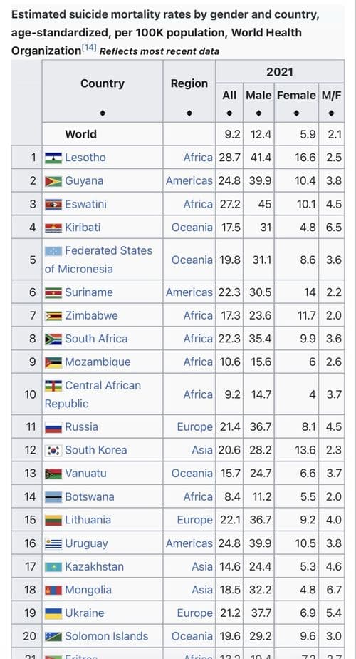
Task: Click the South Africa flag icon
Action: pyautogui.click(x=53, y=339)
